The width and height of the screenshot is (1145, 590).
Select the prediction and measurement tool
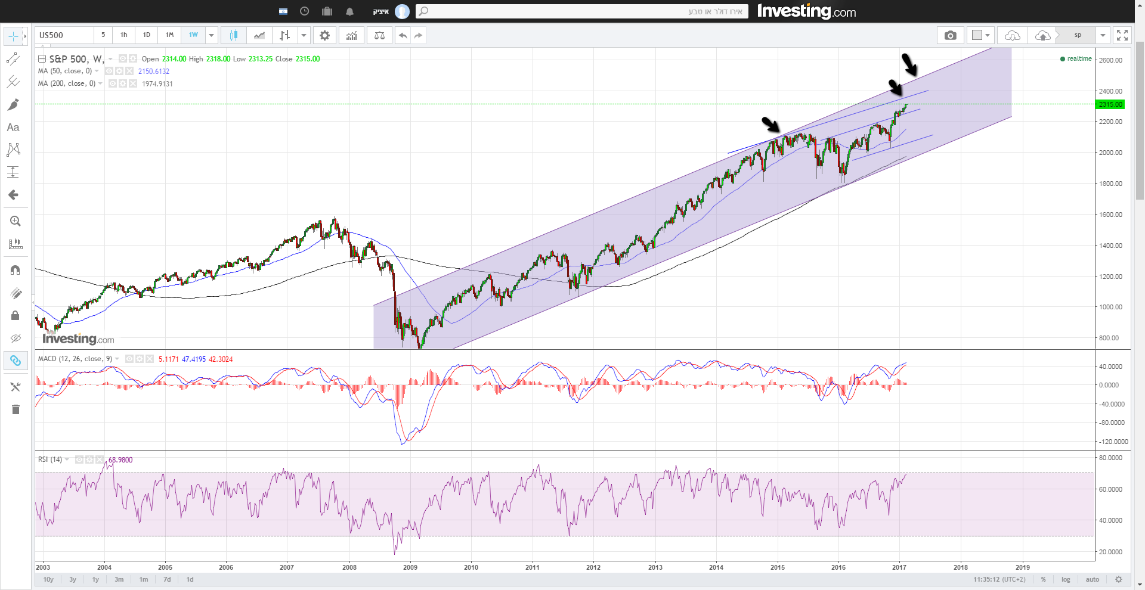13,172
